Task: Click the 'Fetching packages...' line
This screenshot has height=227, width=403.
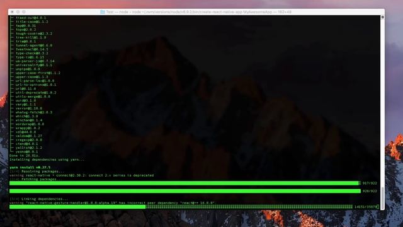Action: coord(36,179)
